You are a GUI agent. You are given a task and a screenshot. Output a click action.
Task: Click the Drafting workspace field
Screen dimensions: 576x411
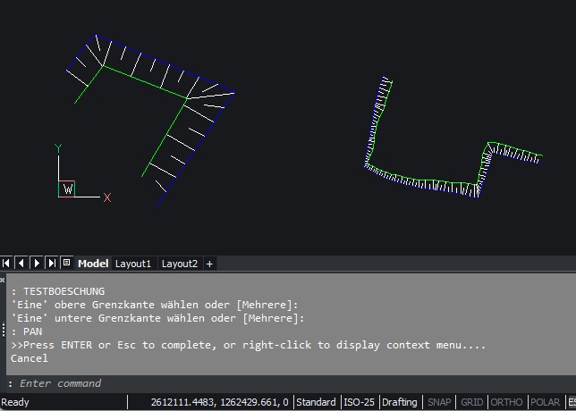(x=399, y=402)
